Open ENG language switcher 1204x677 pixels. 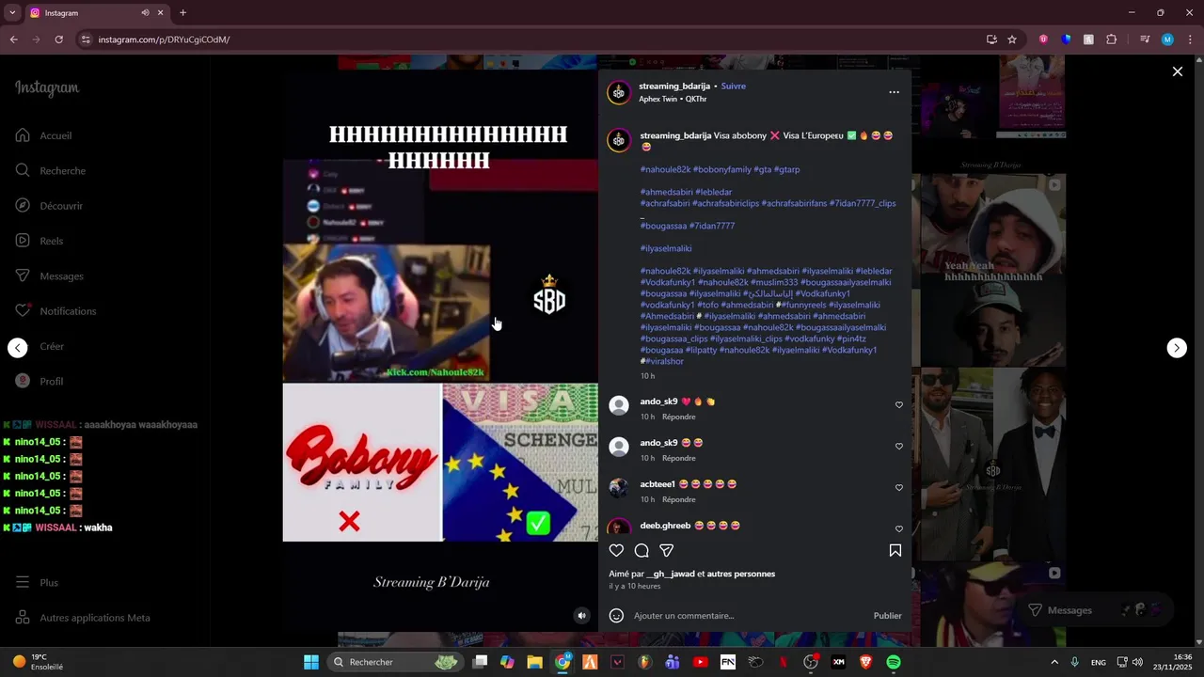click(x=1099, y=662)
